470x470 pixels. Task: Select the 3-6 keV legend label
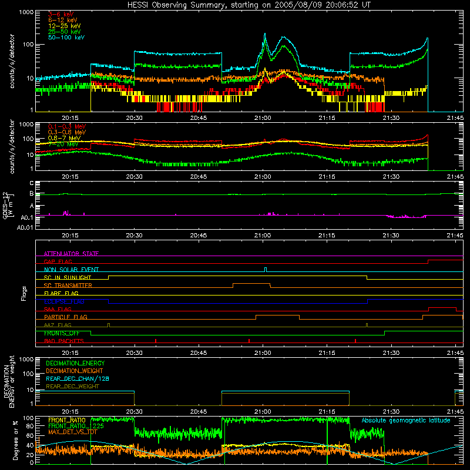61,14
